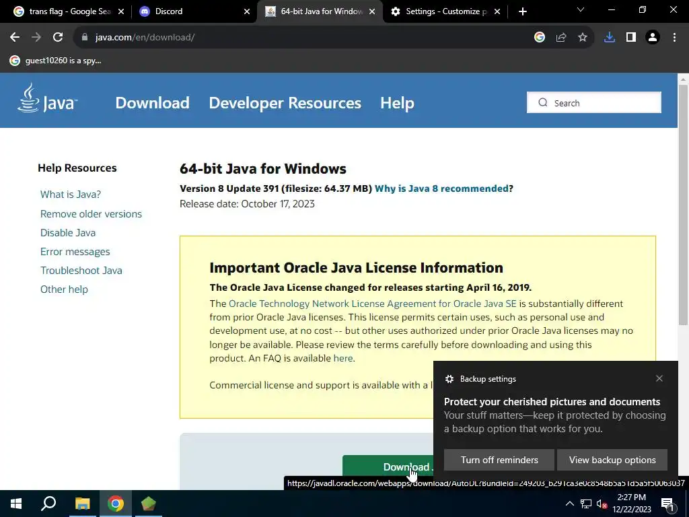The height and width of the screenshot is (517, 689).
Task: Open the Chrome downloads icon
Action: click(x=610, y=38)
